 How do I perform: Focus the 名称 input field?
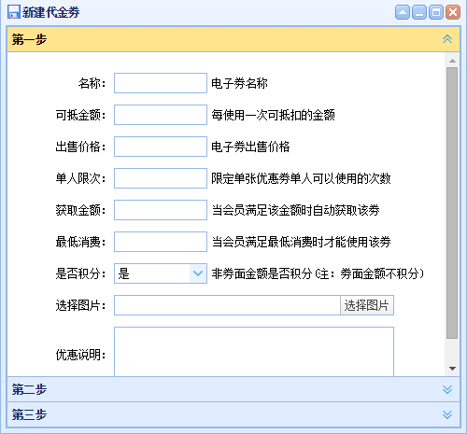161,83
